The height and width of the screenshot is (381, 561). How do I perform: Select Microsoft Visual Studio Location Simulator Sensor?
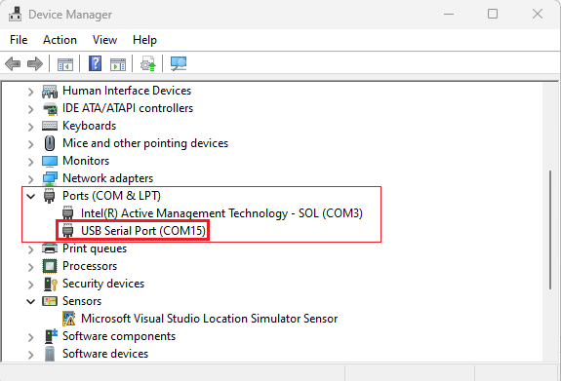[x=209, y=319]
